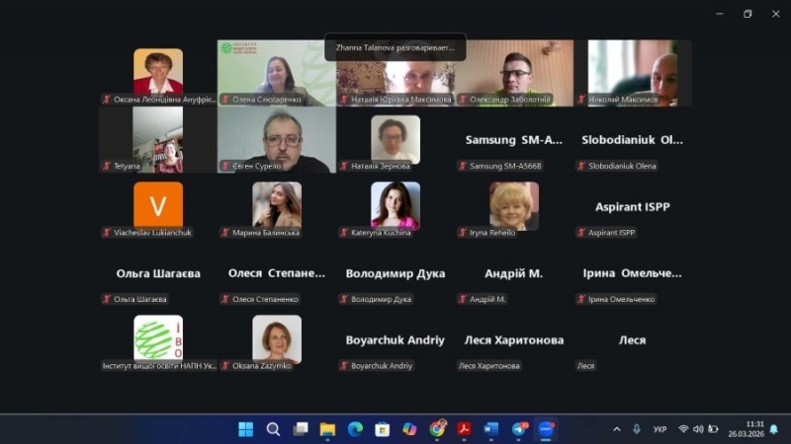Click the Zhanna Talanova speaking banner

tap(395, 47)
